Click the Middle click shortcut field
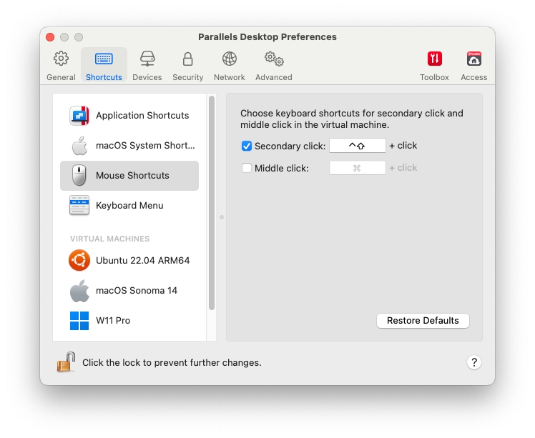 click(x=357, y=168)
